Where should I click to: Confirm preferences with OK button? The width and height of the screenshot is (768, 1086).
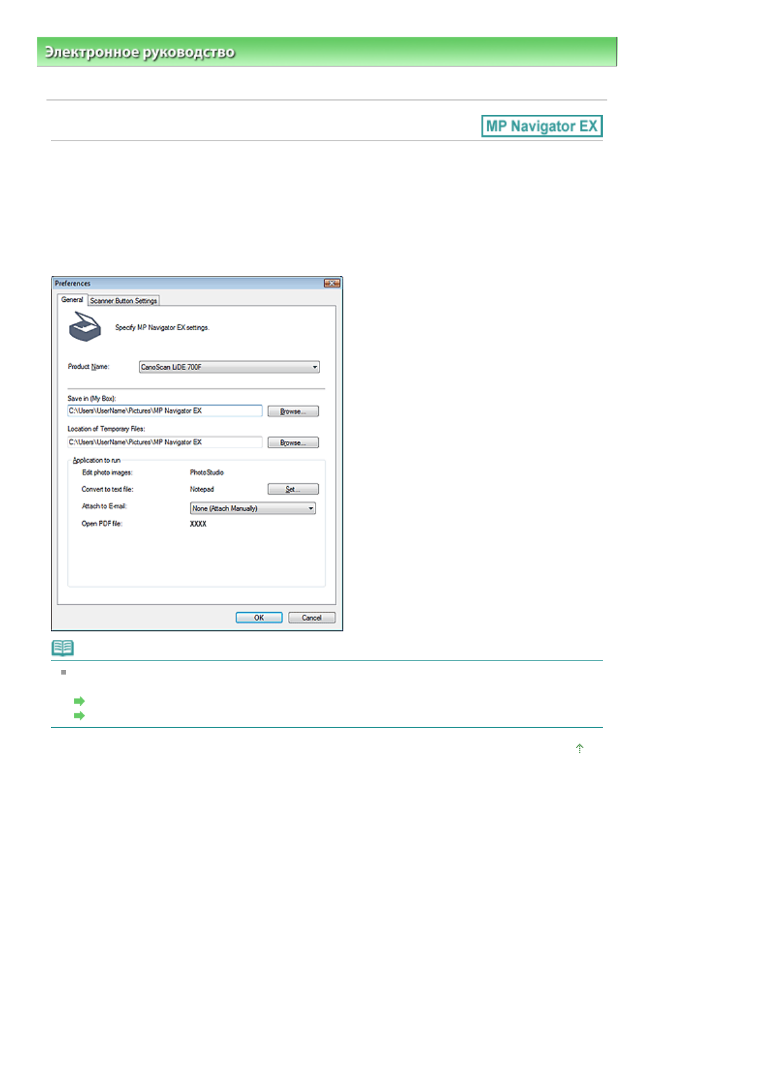259,618
